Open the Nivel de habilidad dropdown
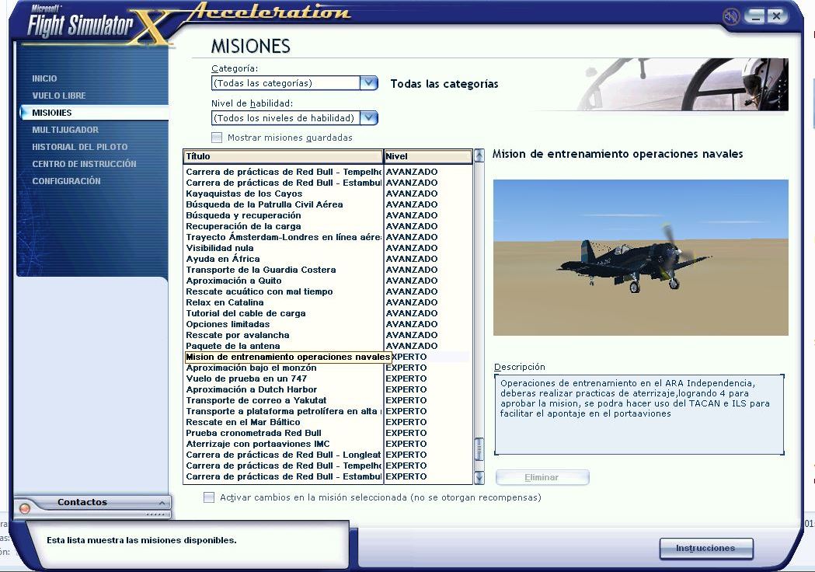This screenshot has width=815, height=572. pos(368,117)
